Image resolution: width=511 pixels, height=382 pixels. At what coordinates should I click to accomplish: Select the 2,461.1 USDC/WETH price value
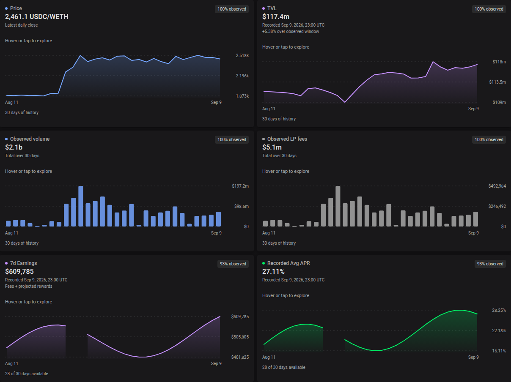click(37, 16)
